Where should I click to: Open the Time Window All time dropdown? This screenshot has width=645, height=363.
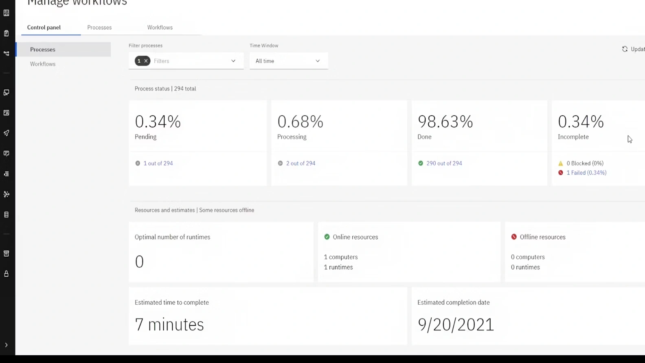(x=289, y=61)
